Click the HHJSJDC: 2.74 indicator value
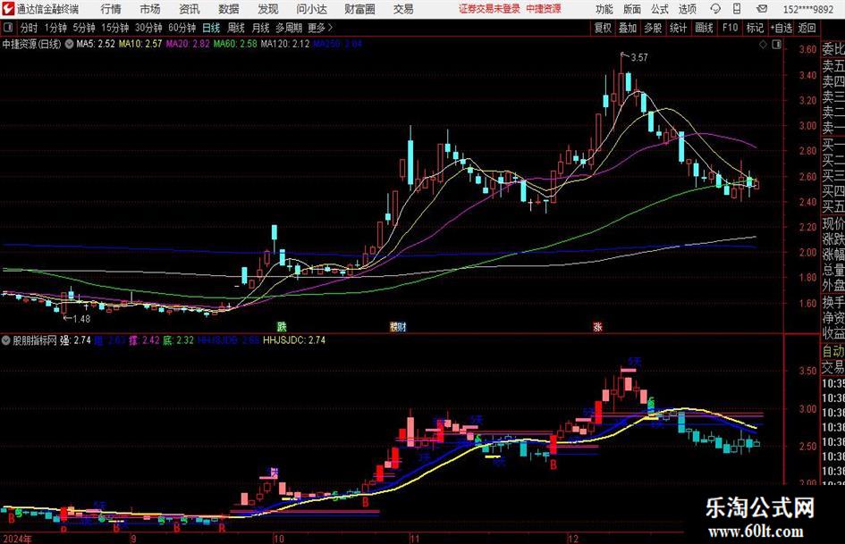This screenshot has width=845, height=544. click(x=294, y=340)
